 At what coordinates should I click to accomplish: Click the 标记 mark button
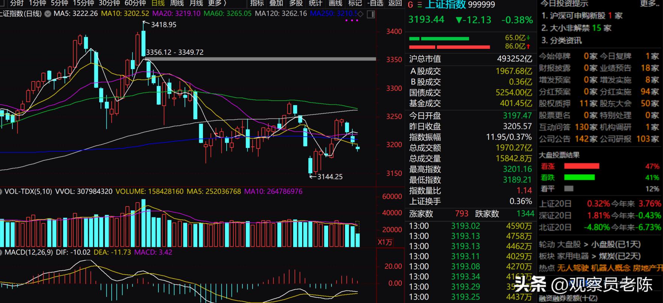coord(355,3)
